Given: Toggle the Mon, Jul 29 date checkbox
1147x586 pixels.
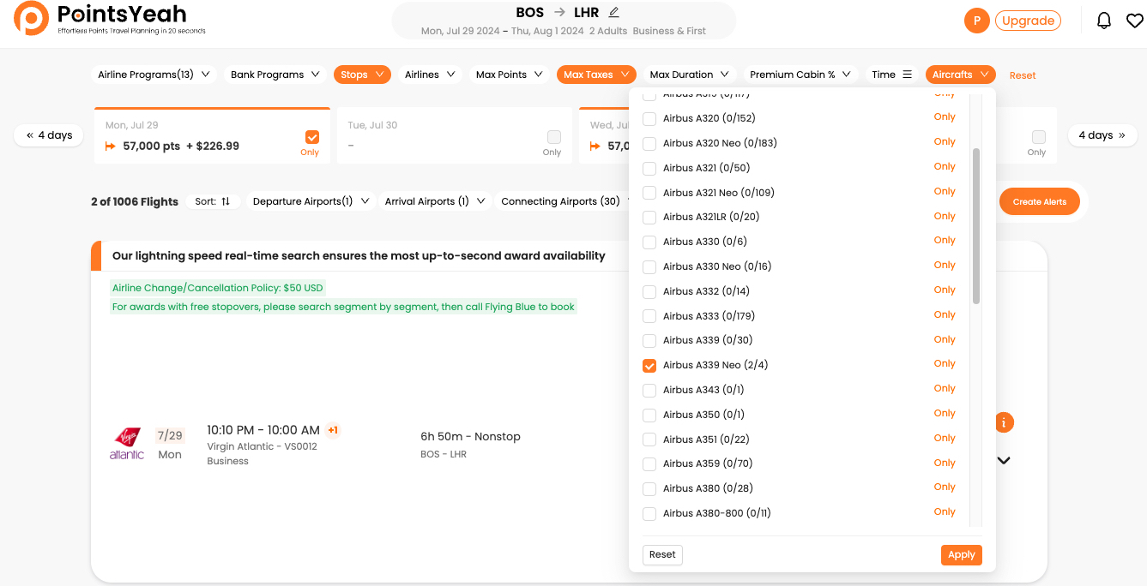Looking at the screenshot, I should point(311,137).
